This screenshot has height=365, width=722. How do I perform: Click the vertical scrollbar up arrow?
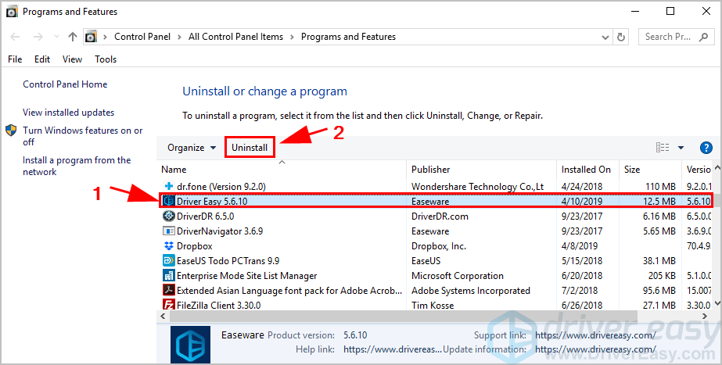[717, 169]
